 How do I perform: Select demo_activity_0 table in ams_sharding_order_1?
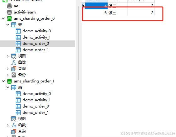coord(37,94)
